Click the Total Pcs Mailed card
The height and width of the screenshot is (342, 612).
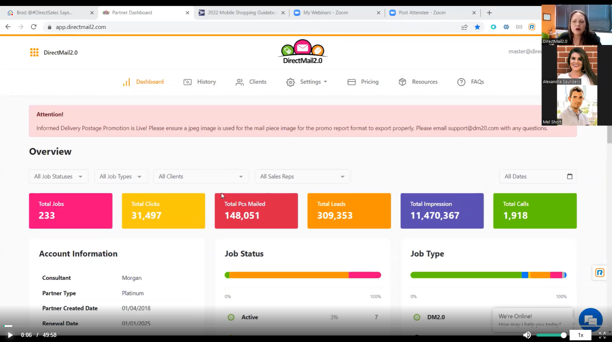coord(256,211)
